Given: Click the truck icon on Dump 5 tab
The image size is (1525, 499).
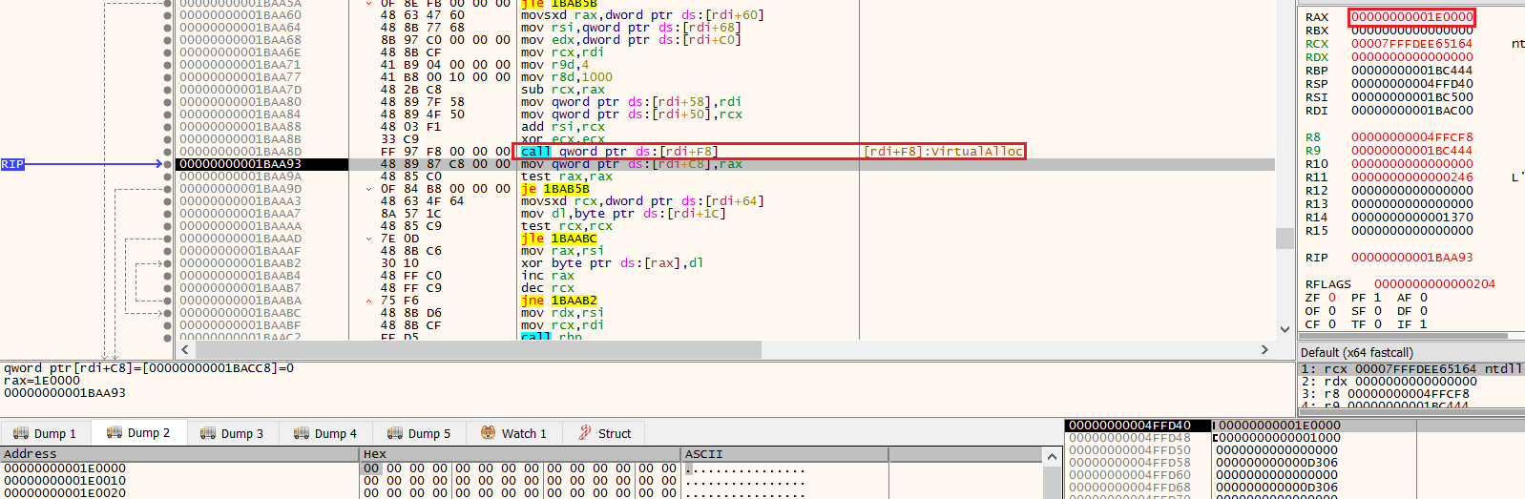Looking at the screenshot, I should tap(394, 433).
